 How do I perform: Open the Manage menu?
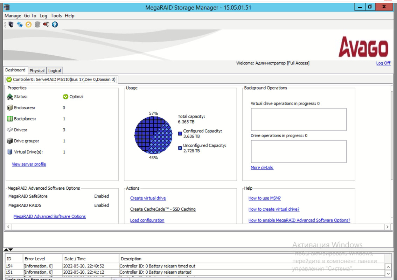coord(13,16)
